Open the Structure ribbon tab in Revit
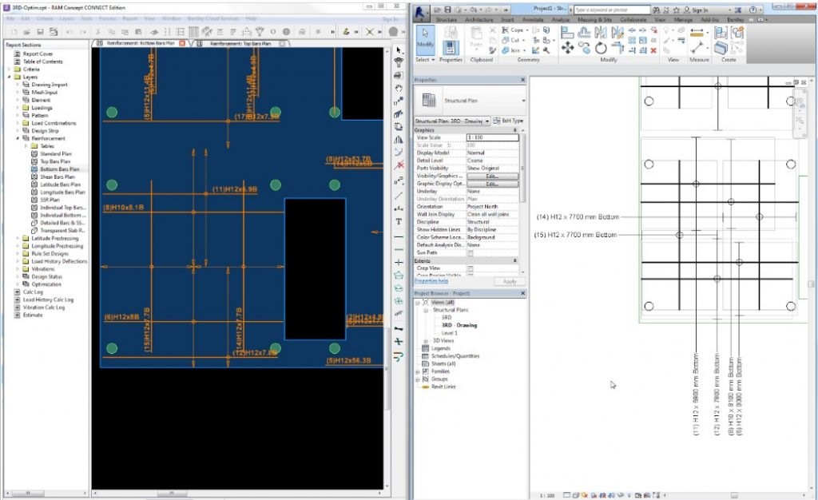Image resolution: width=818 pixels, height=500 pixels. (x=446, y=20)
